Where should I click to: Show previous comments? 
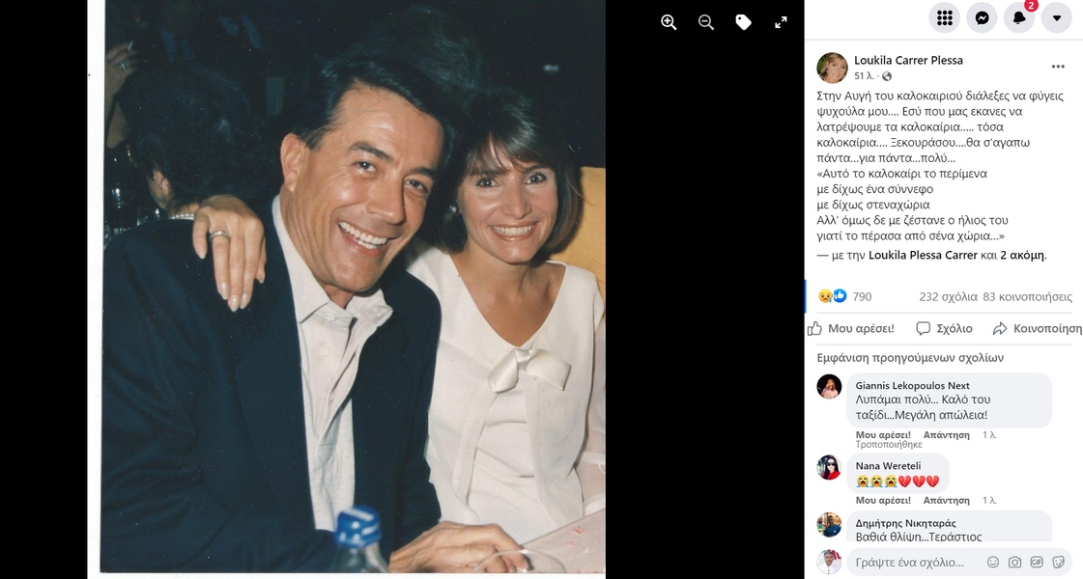[x=910, y=357]
